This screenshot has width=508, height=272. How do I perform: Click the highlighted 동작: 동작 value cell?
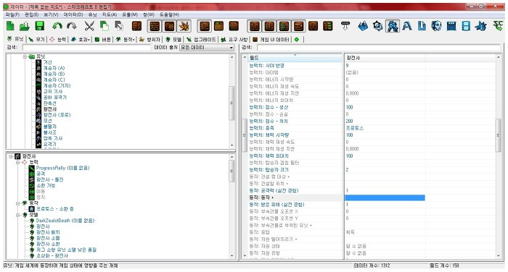(x=385, y=197)
